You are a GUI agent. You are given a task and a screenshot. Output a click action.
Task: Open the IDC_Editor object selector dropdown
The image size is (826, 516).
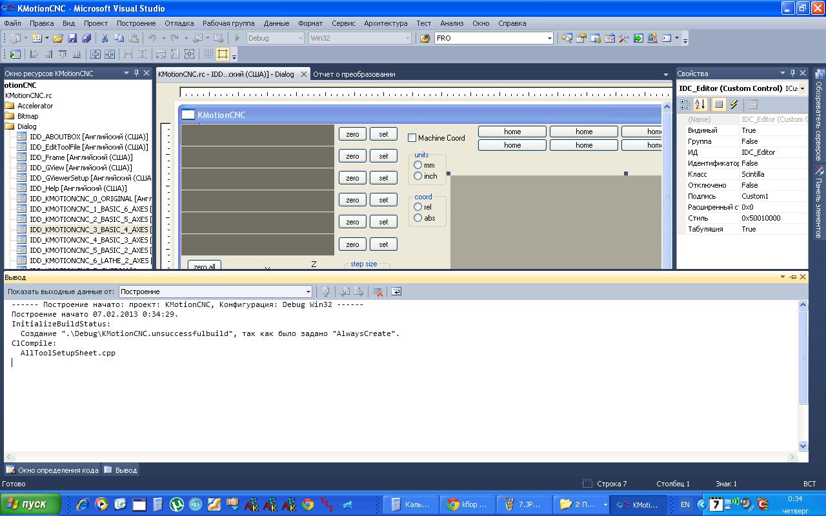coord(803,88)
